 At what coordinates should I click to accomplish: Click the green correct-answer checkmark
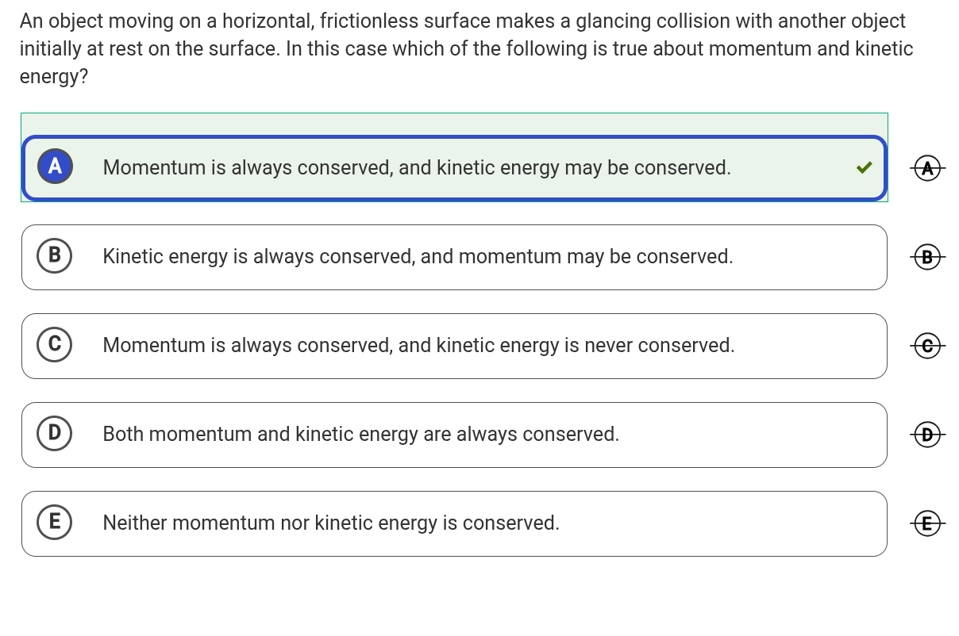tap(865, 167)
